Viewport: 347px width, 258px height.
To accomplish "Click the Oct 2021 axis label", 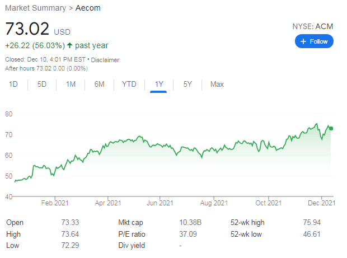I will [269, 203].
